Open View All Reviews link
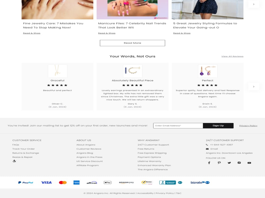Viewport: 265px width, 198px height. tap(232, 56)
